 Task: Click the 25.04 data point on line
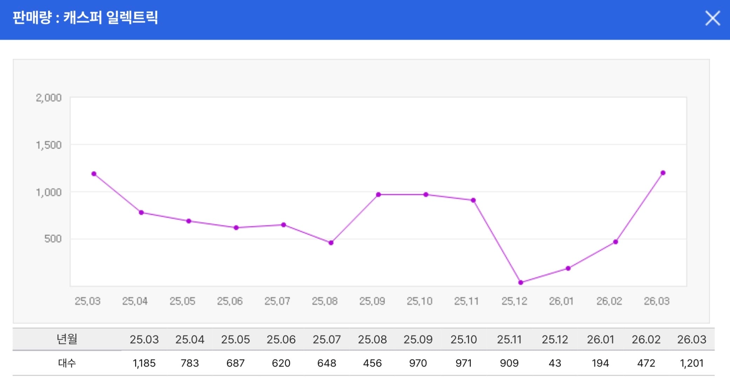tap(141, 212)
